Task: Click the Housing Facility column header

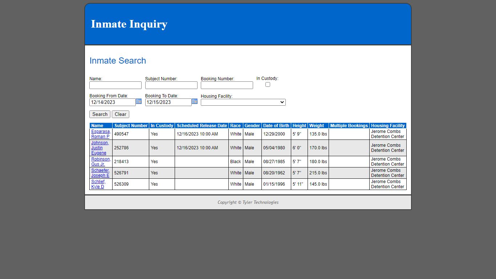Action: (x=388, y=126)
